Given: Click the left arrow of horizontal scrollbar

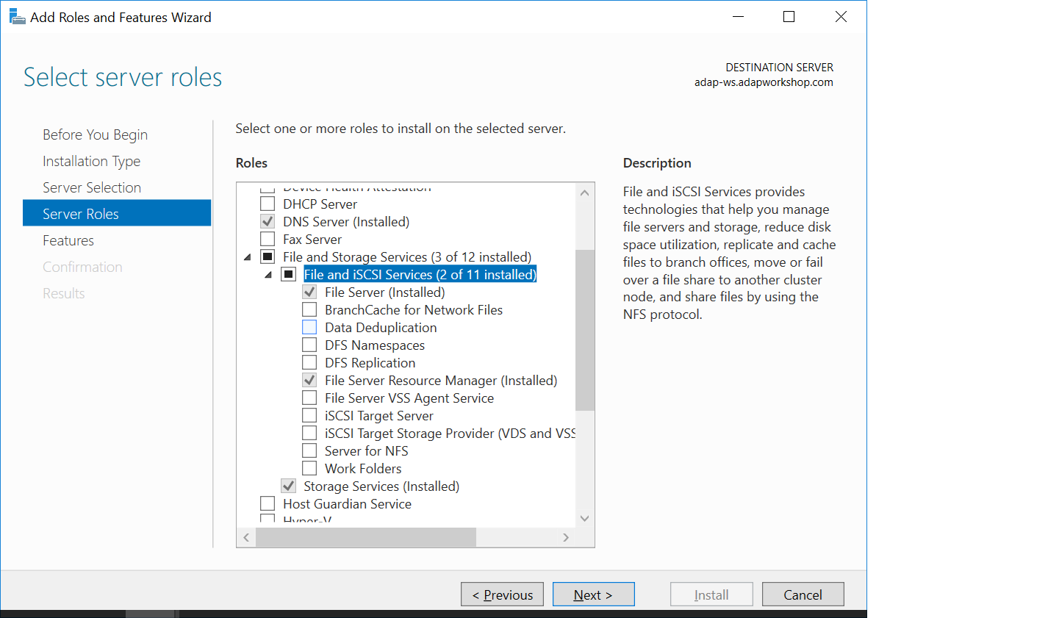Looking at the screenshot, I should [246, 538].
